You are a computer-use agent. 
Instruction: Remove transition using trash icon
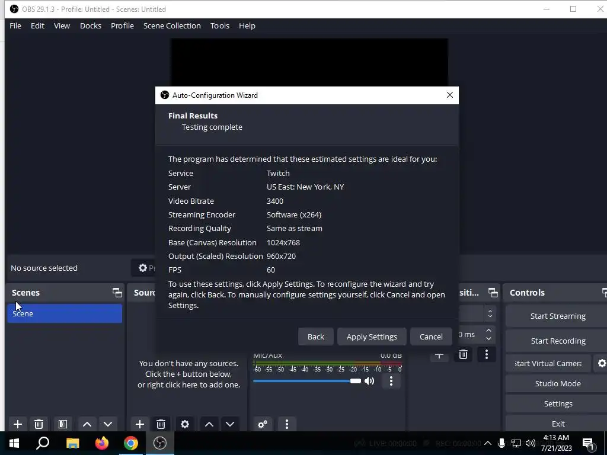pyautogui.click(x=463, y=354)
